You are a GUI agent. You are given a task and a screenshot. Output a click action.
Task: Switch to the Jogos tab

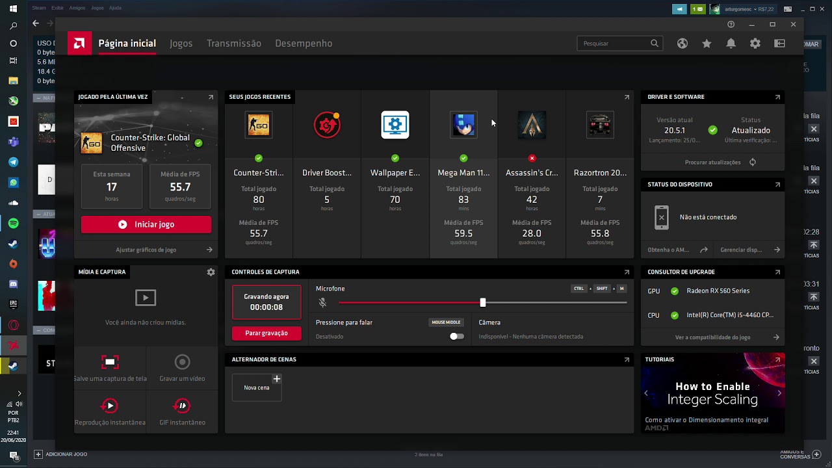click(181, 44)
